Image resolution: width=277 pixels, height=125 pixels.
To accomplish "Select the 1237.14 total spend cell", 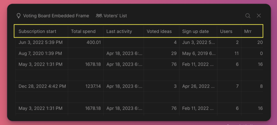I will point(86,86).
